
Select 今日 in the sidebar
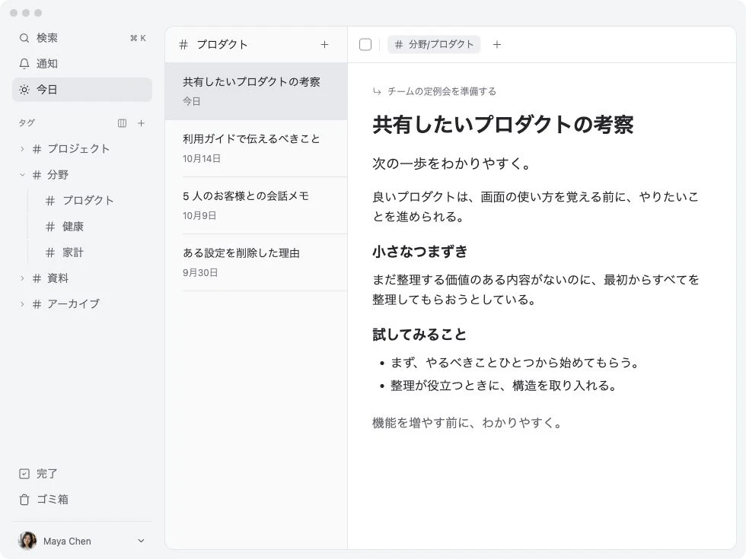82,90
